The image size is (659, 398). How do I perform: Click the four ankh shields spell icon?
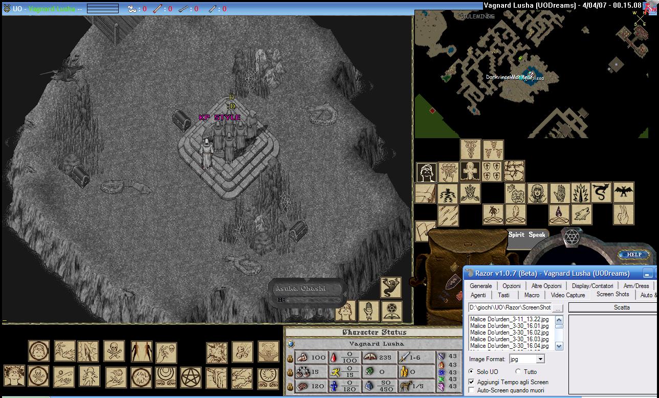point(492,172)
